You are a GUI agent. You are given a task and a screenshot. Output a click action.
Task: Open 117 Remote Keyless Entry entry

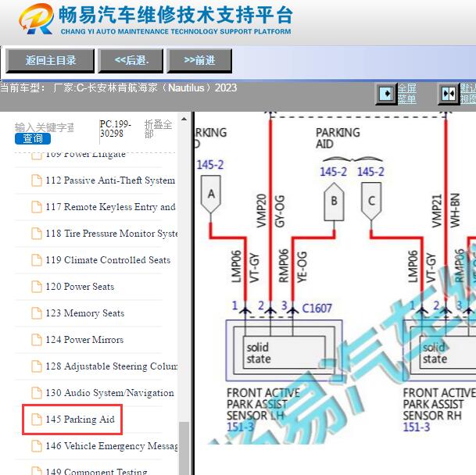(x=110, y=207)
